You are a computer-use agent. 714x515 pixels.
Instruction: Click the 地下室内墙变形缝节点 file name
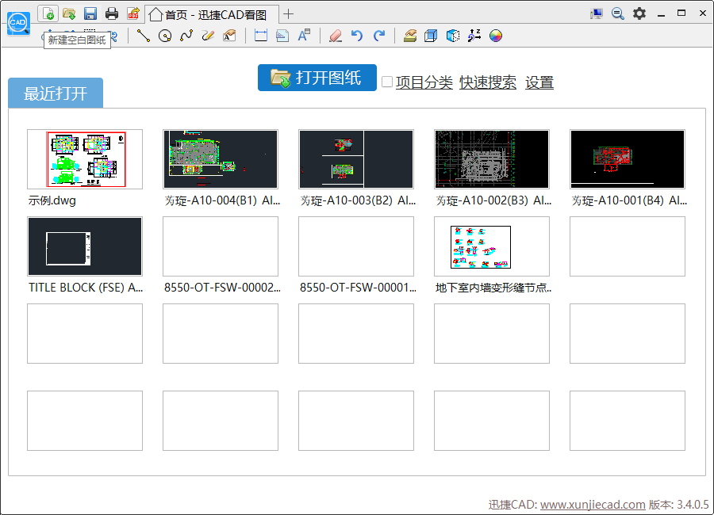[493, 288]
